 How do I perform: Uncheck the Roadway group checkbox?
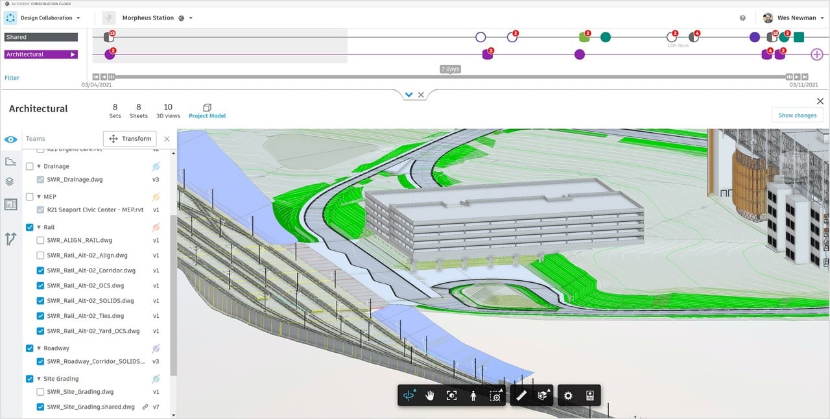click(29, 348)
